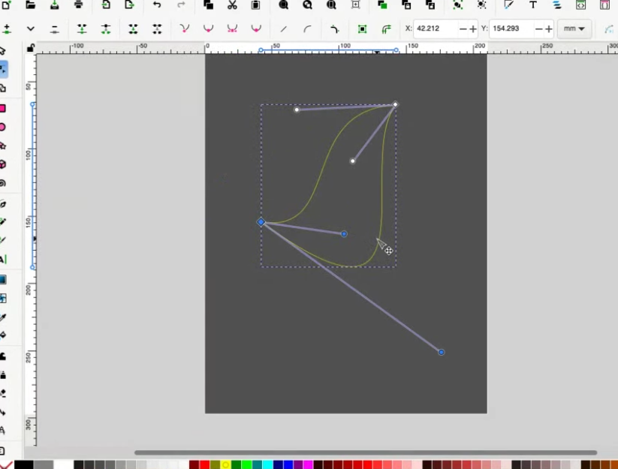Select the Gradient tool

pyautogui.click(x=3, y=280)
